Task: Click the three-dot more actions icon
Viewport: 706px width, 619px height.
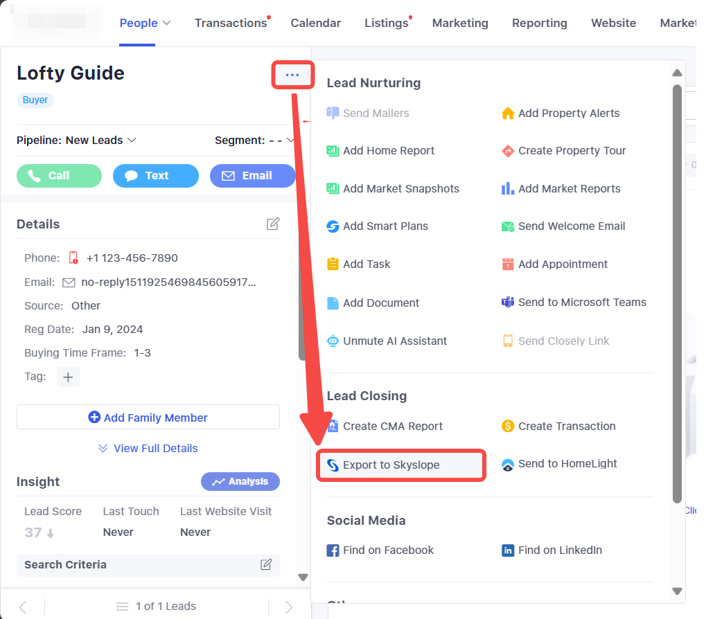Action: coord(292,75)
